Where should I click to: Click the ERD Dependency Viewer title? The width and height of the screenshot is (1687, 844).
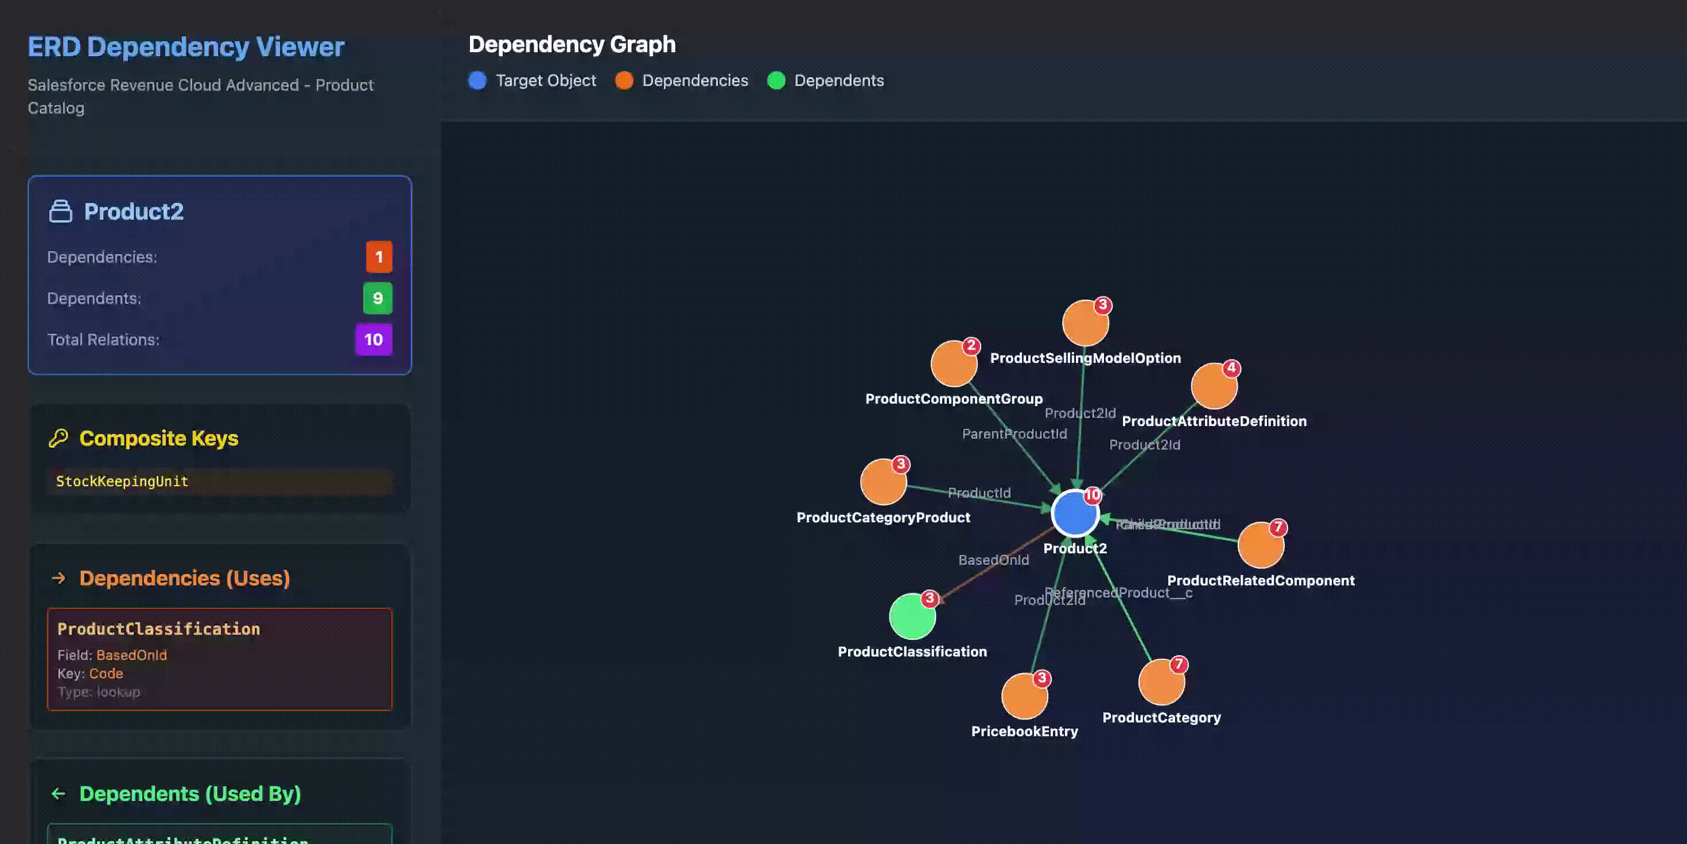tap(185, 47)
